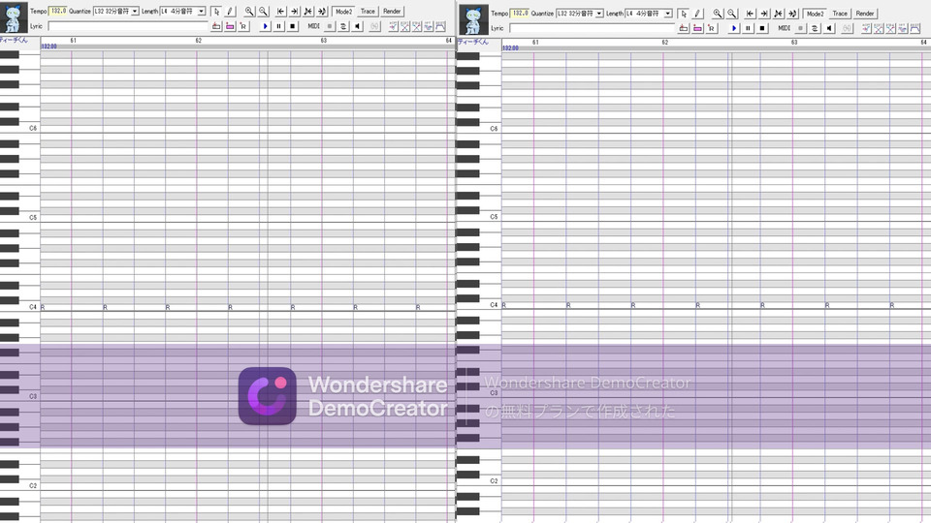Select the arrow pointer tool in right window

click(x=684, y=13)
